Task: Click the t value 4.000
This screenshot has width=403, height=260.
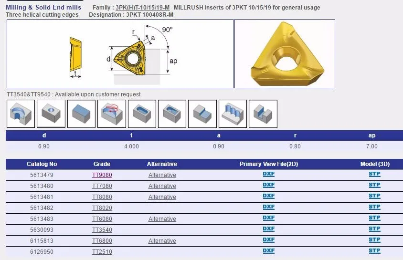Action: coord(131,146)
